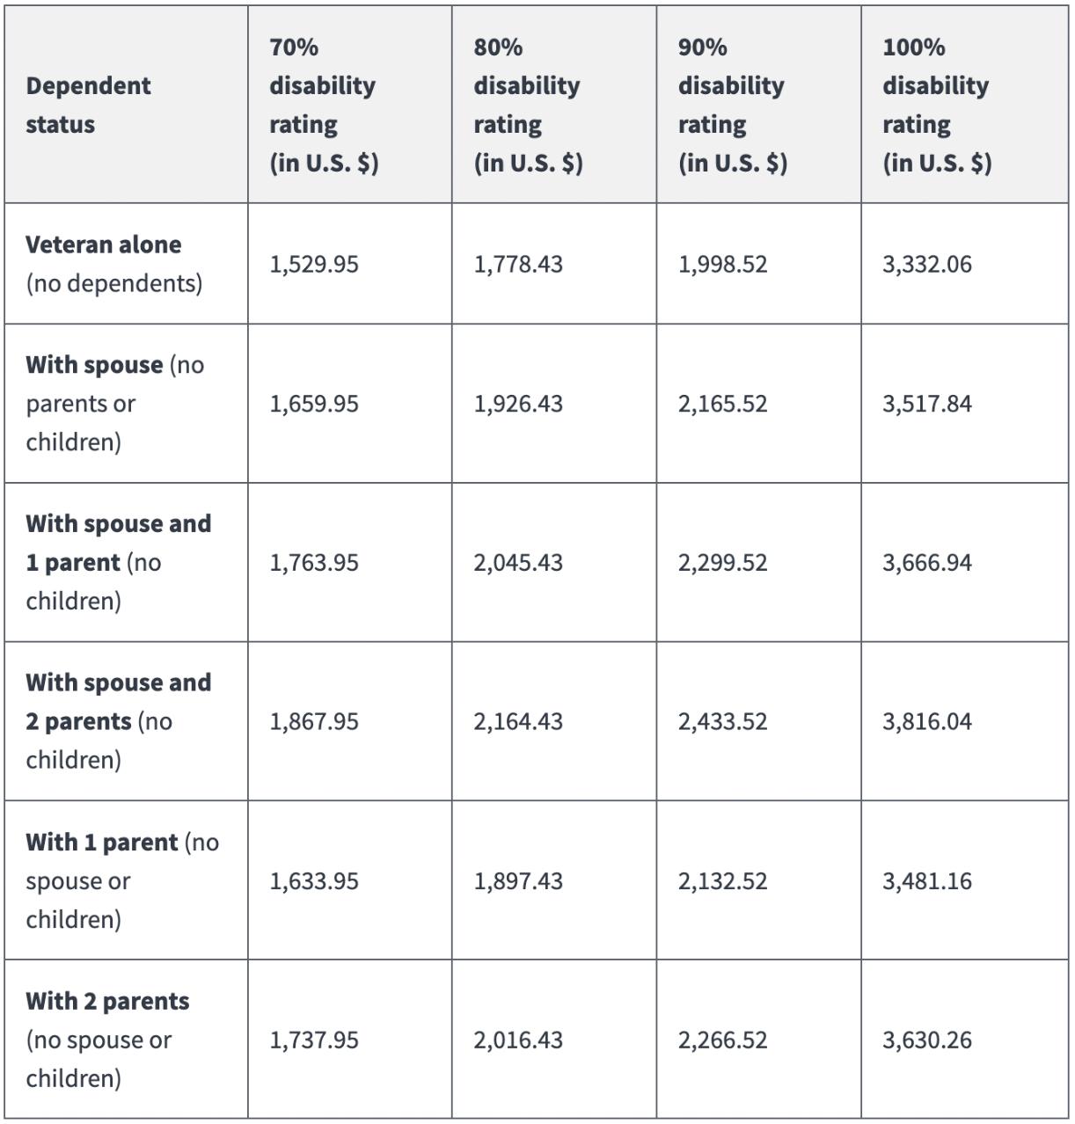Screen dimensions: 1075x1124
Task: Select the 1,633.95 amount cell
Action: pyautogui.click(x=314, y=881)
